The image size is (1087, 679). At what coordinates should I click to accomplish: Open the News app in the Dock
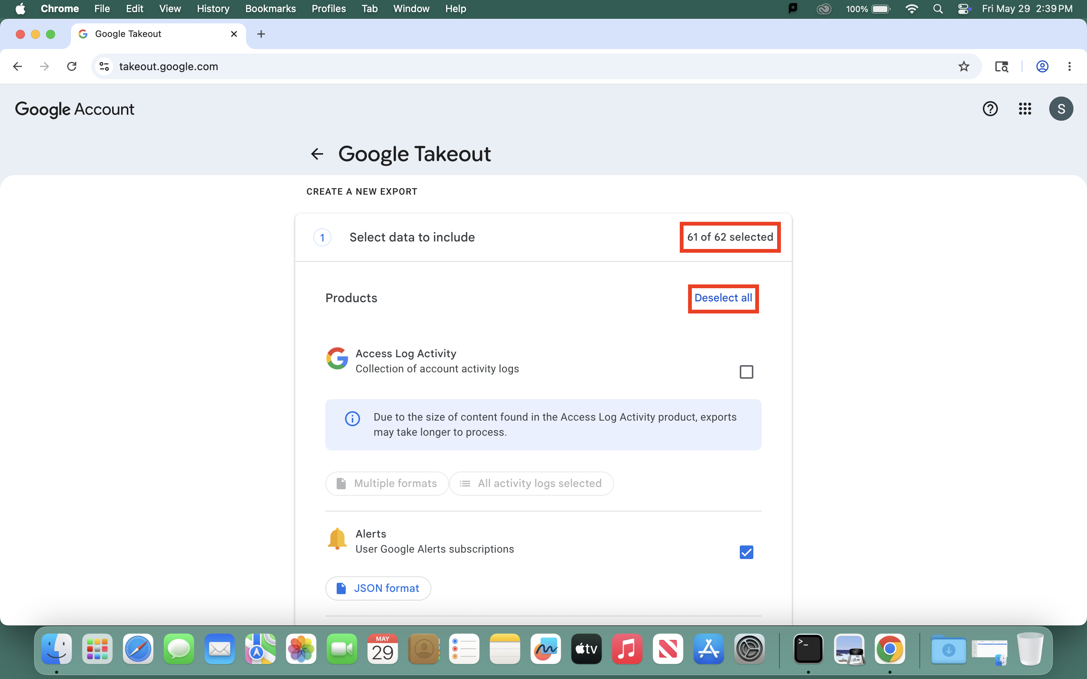(668, 649)
